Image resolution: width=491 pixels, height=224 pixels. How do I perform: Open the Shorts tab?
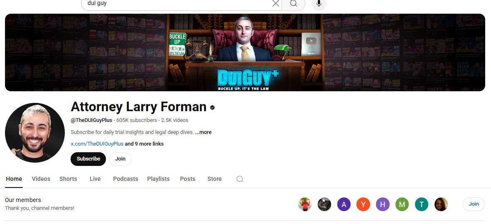click(68, 179)
